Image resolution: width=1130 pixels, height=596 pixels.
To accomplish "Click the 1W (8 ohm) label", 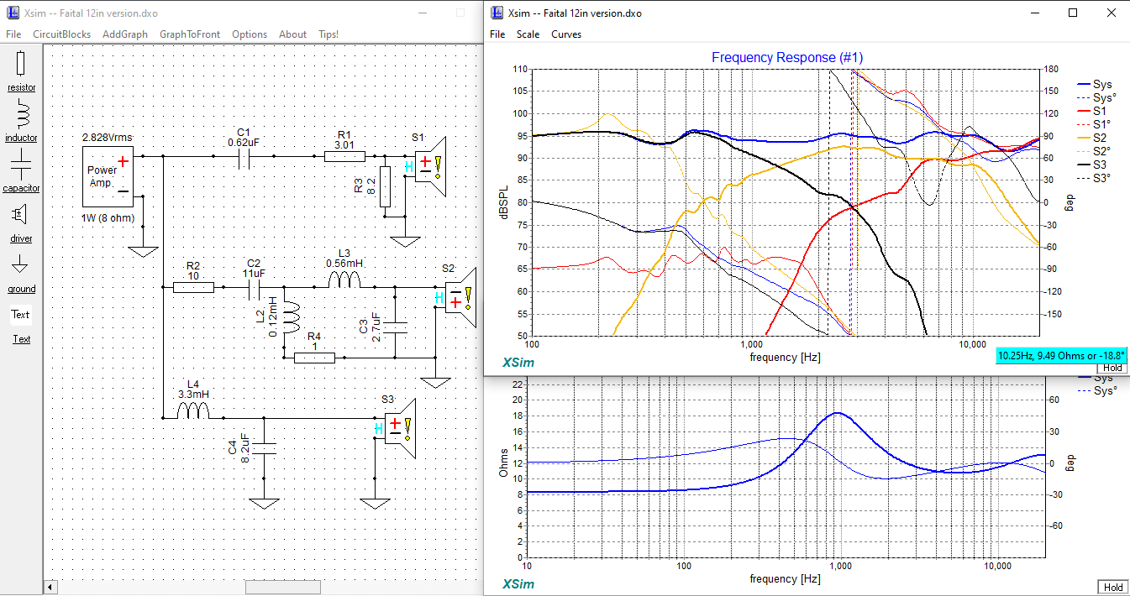I will [x=106, y=218].
